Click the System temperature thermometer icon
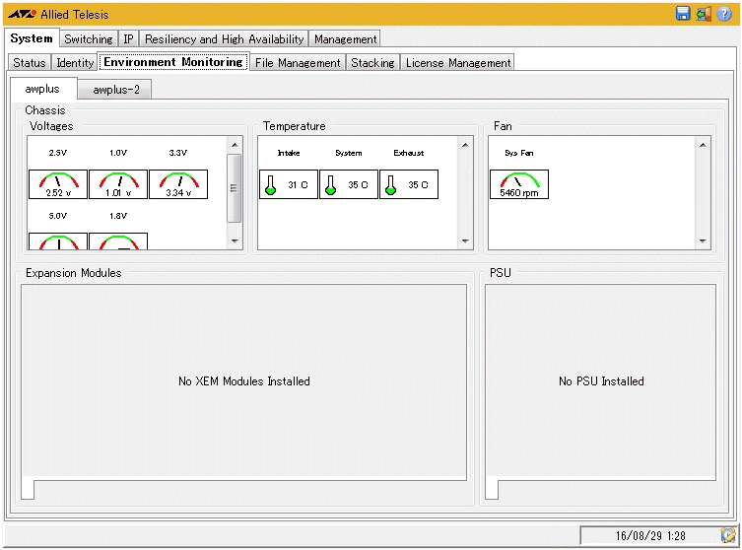This screenshot has height=550, width=742. [330, 184]
